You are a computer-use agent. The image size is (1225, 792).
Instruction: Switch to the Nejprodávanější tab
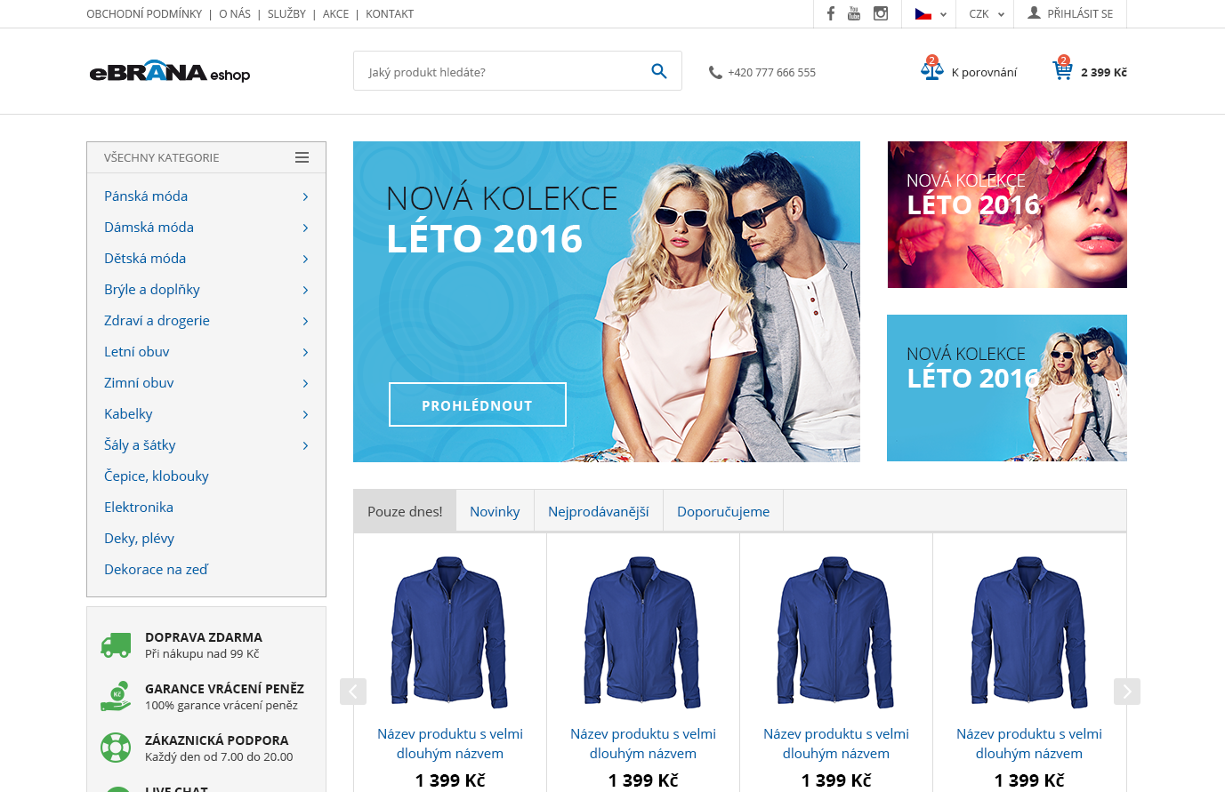pyautogui.click(x=598, y=511)
